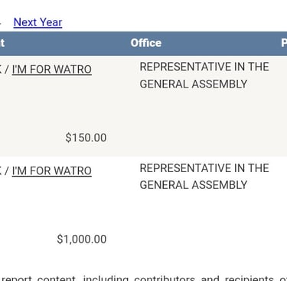The height and width of the screenshot is (281, 287).
Task: Click the word contributors in footer text
Action: click(x=165, y=278)
